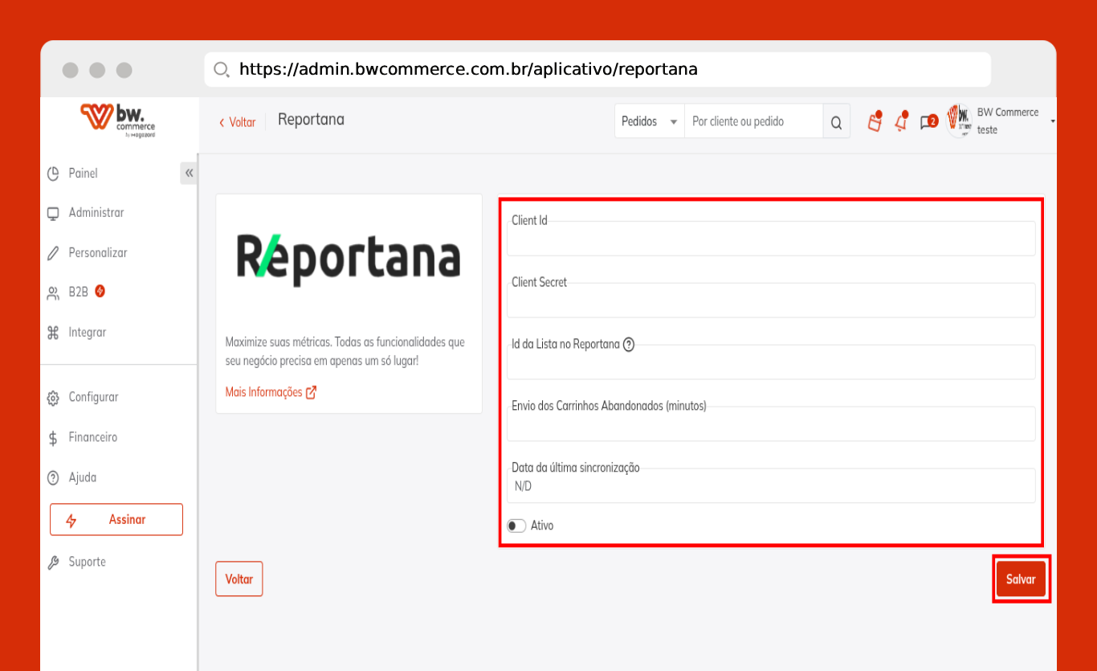The width and height of the screenshot is (1097, 671).
Task: Go to Configurar in the sidebar
Action: pos(93,397)
